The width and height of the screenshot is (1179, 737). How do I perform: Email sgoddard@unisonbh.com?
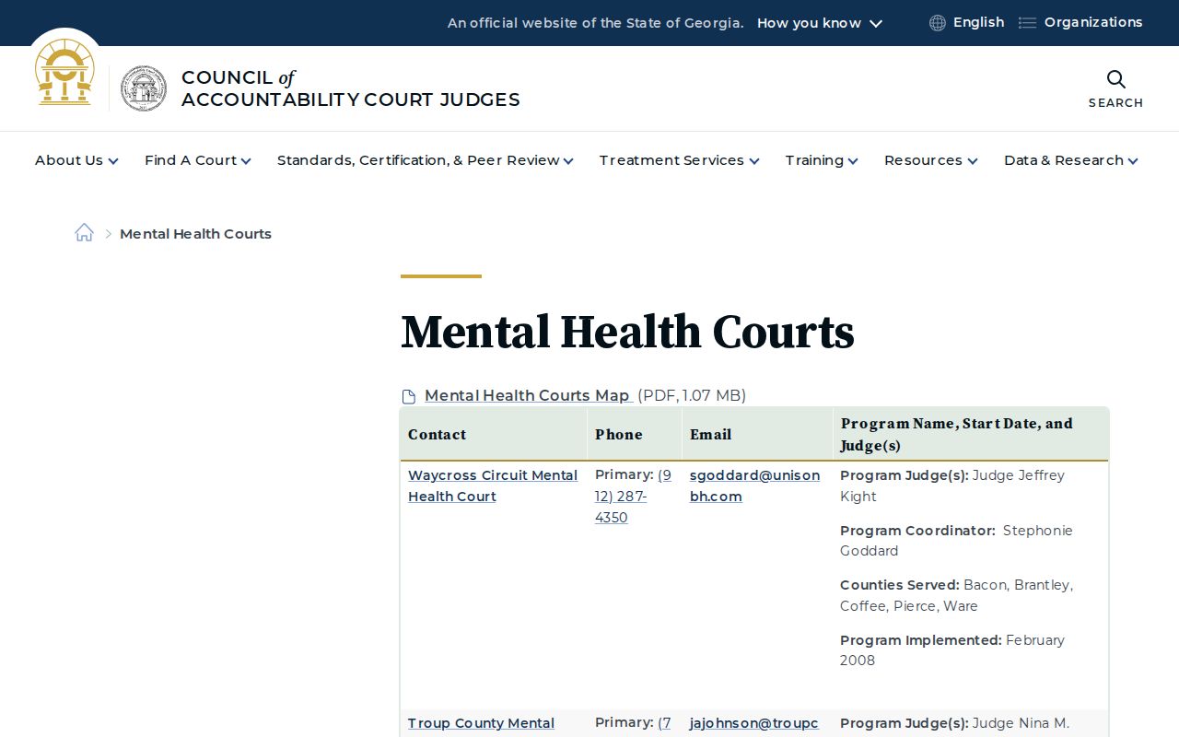point(754,485)
